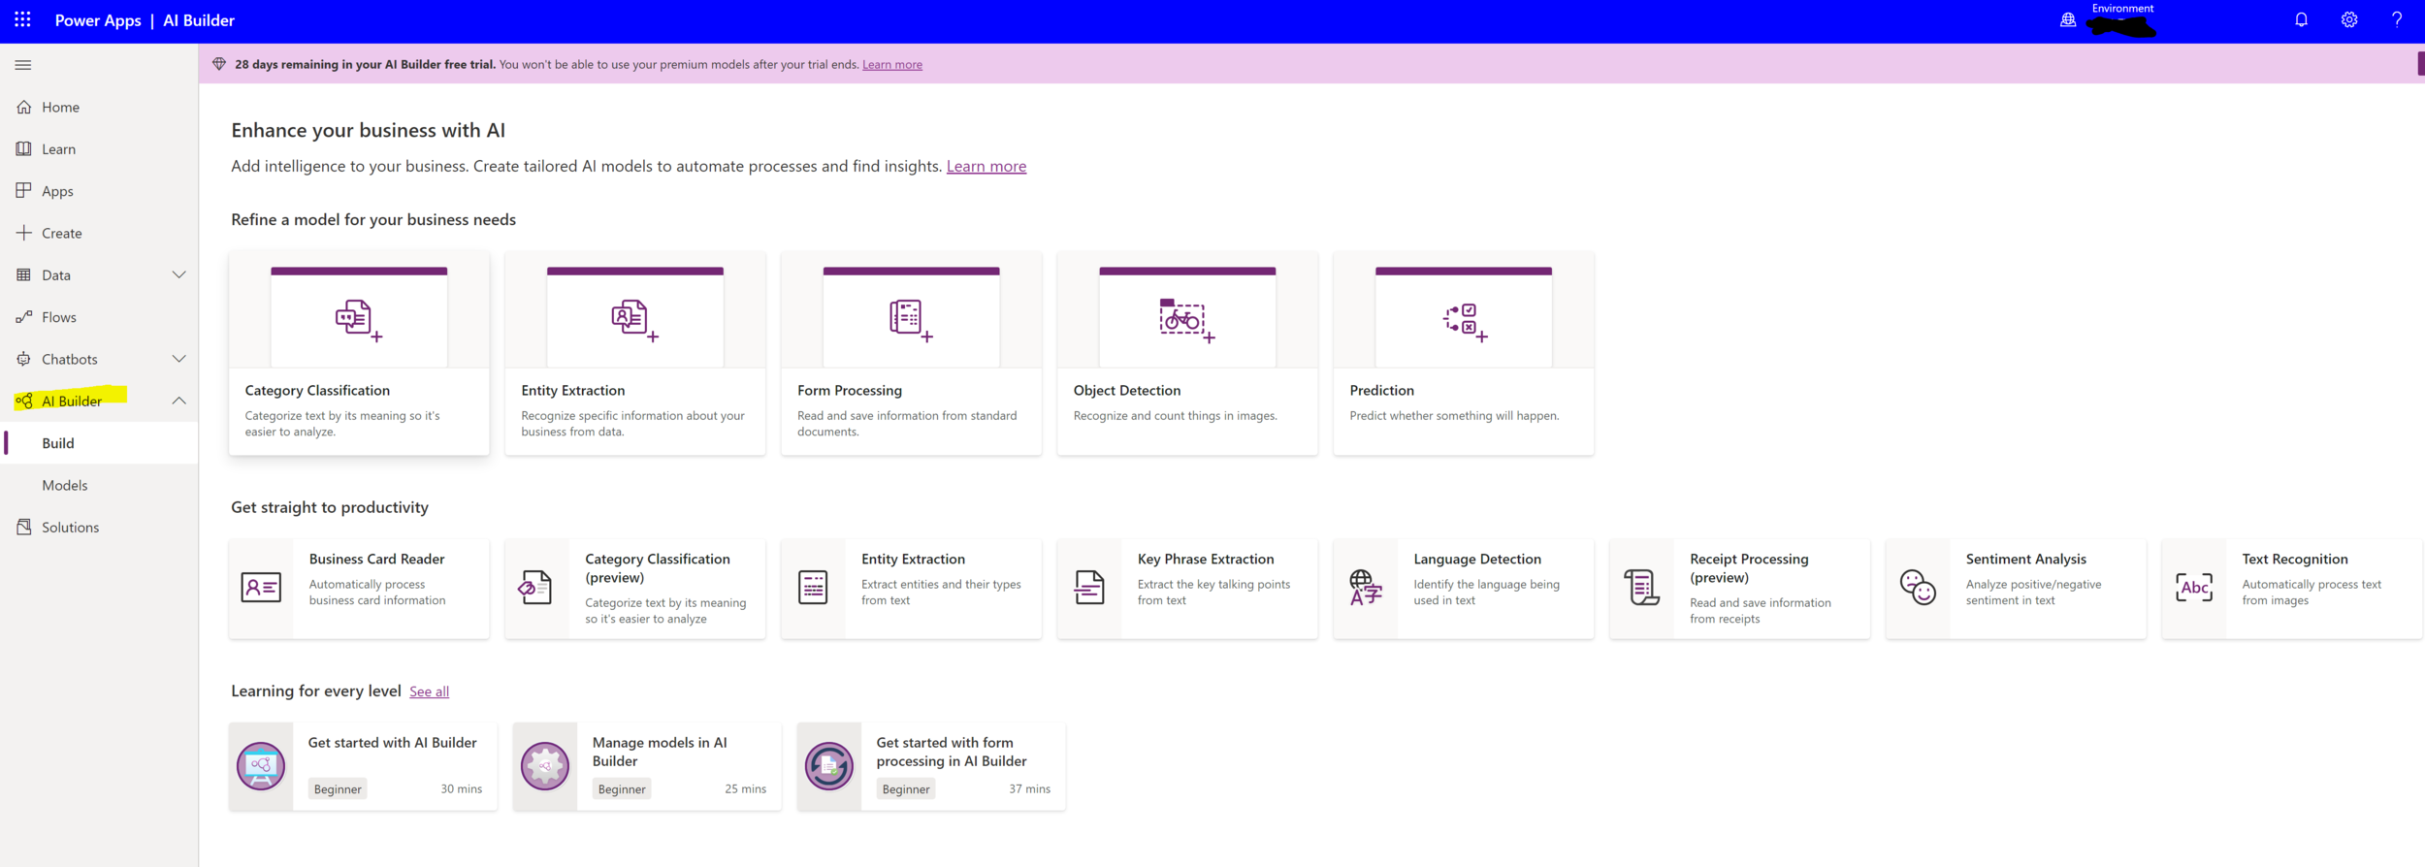The width and height of the screenshot is (2425, 867).
Task: Open Sentiment Analysis card title
Action: pyautogui.click(x=2025, y=560)
